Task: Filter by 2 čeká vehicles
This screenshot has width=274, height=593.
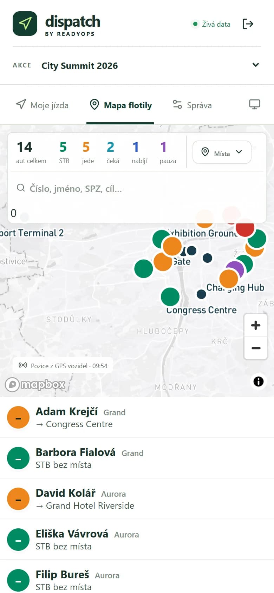Action: pos(112,152)
